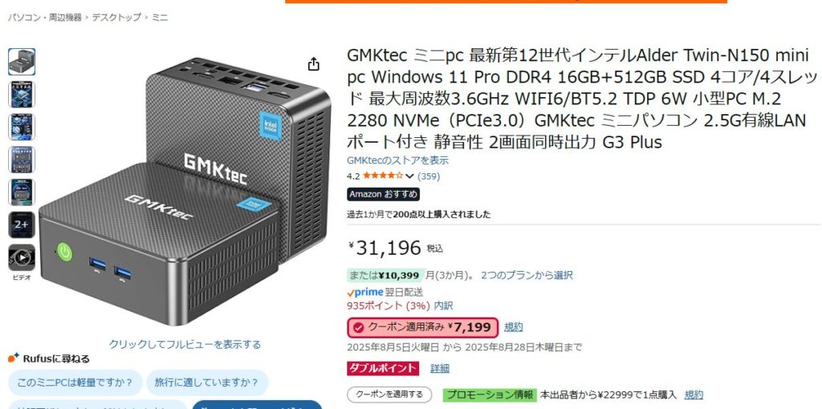The width and height of the screenshot is (822, 409).
Task: Open the ミニ breadcrumb link
Action: click(x=160, y=18)
